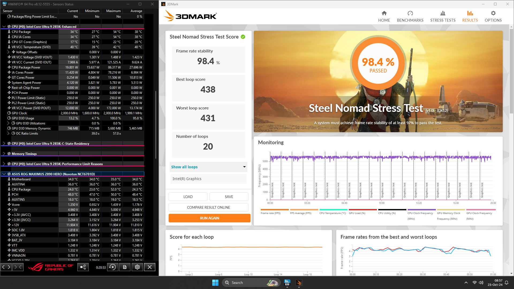Image resolution: width=514 pixels, height=289 pixels.
Task: Expand the Memory Timings sensor group
Action: click(x=4, y=154)
